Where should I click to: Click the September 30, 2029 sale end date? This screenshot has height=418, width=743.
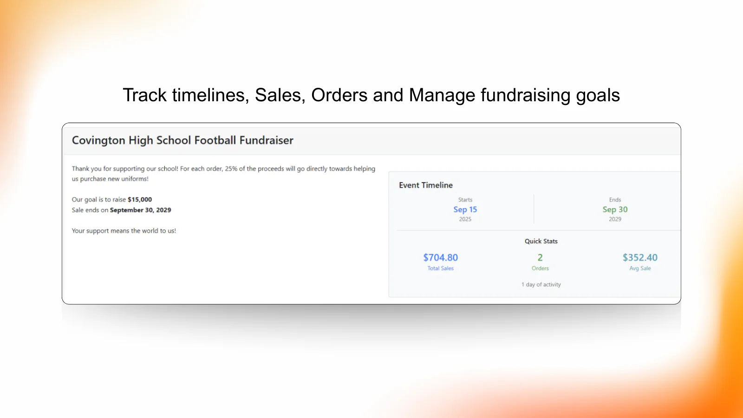(x=140, y=210)
